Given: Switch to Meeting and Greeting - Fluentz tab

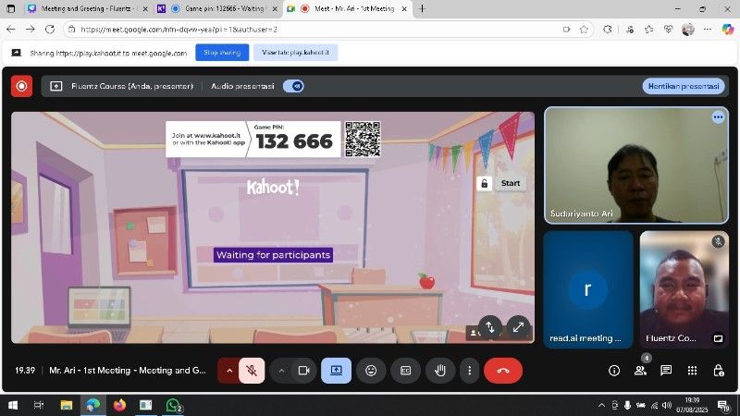Looking at the screenshot, I should point(87,8).
